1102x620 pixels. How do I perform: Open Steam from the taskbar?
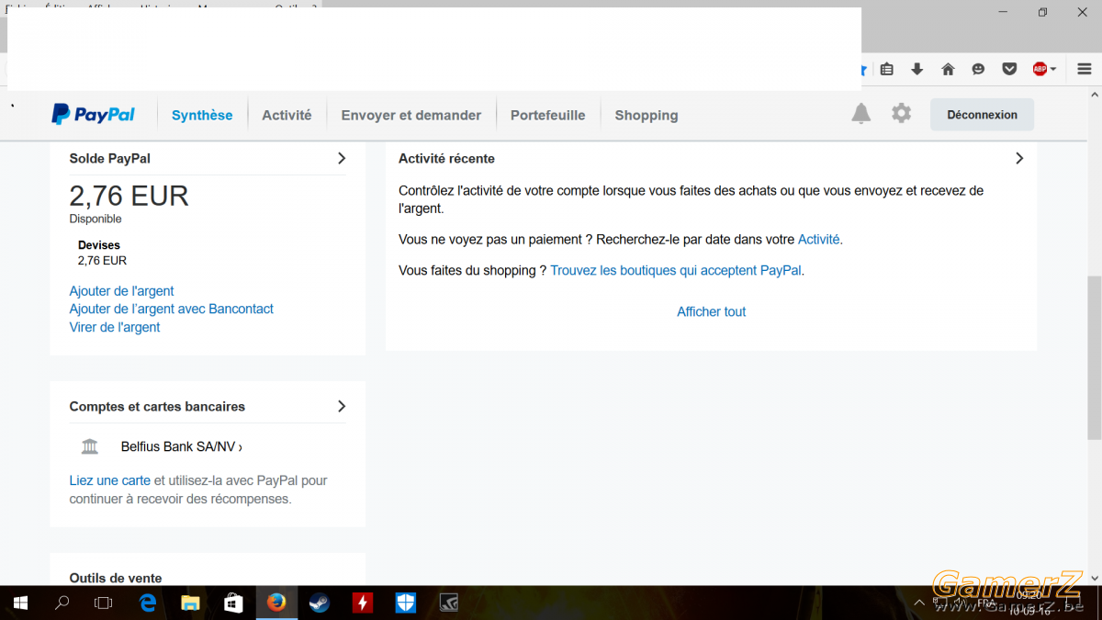pyautogui.click(x=320, y=603)
